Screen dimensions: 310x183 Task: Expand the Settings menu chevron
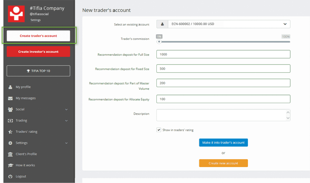coord(66,143)
